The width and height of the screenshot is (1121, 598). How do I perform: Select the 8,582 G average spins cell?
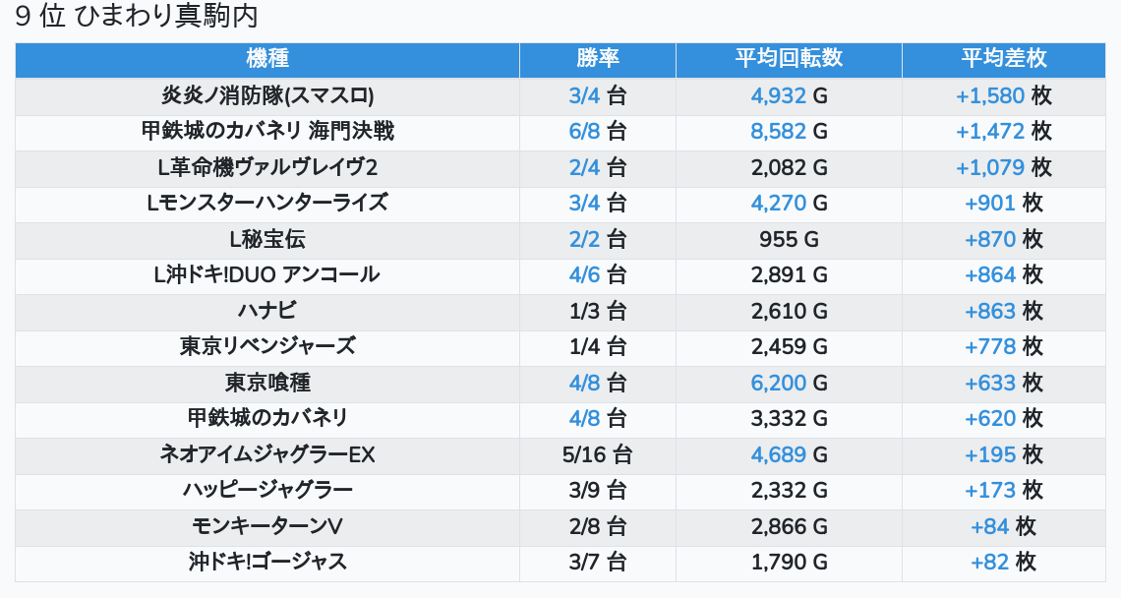tap(789, 132)
